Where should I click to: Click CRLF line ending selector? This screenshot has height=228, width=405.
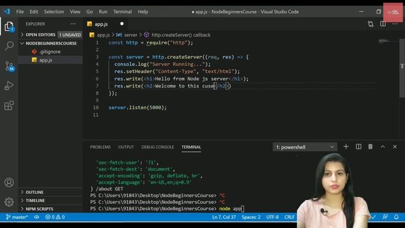coord(289,217)
